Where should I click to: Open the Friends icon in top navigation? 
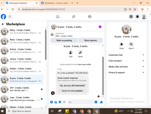74,17
